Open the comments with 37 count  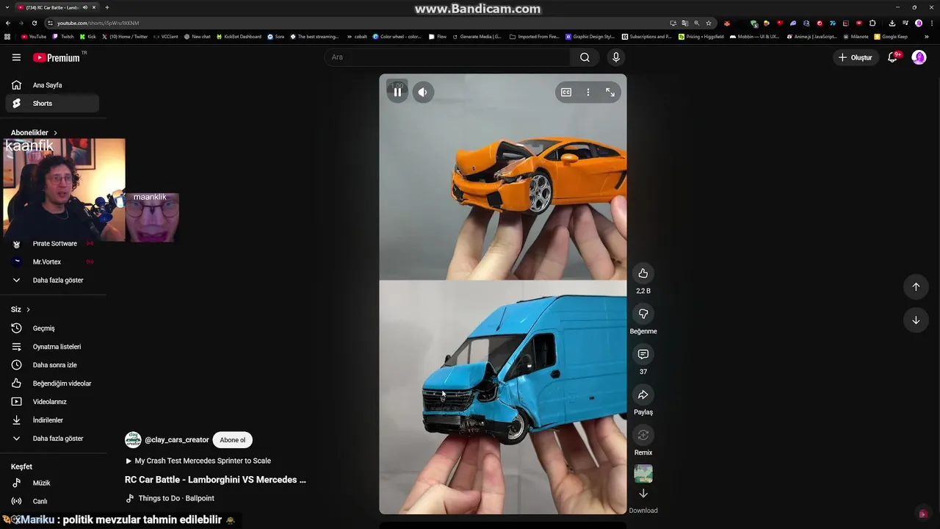643,354
